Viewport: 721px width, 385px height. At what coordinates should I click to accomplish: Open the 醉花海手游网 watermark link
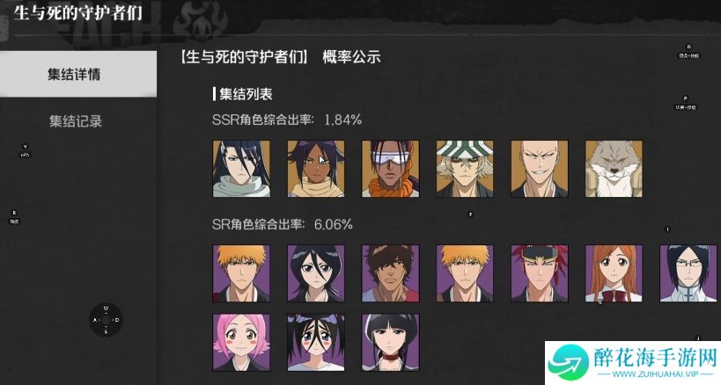[633, 362]
